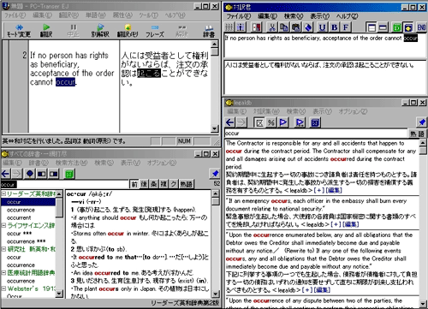Click the green square icon in dictionary toolbar
The width and height of the screenshot is (428, 309).
click(68, 174)
